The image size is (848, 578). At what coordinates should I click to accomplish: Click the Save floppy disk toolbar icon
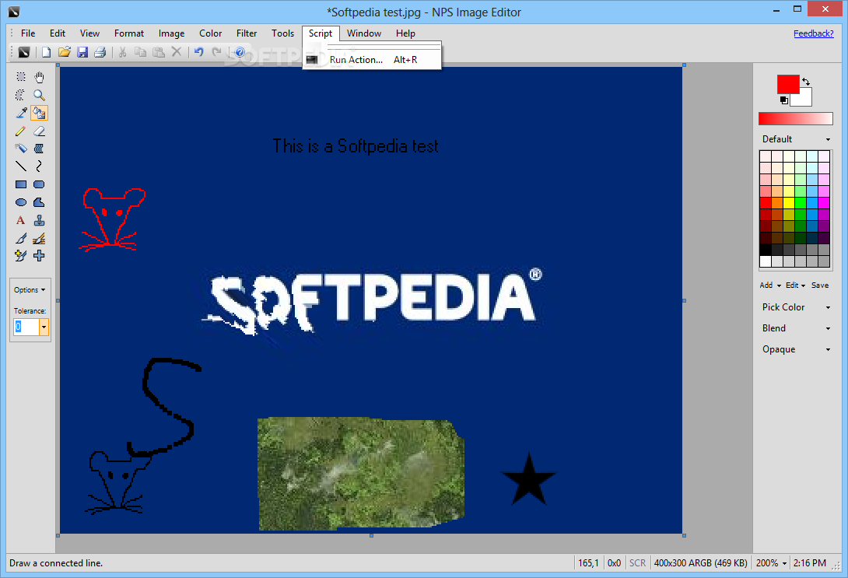82,52
